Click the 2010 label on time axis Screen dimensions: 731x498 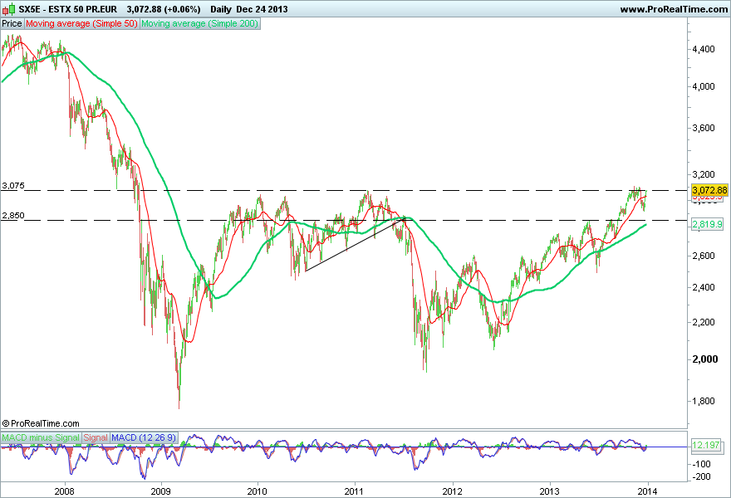pos(257,491)
